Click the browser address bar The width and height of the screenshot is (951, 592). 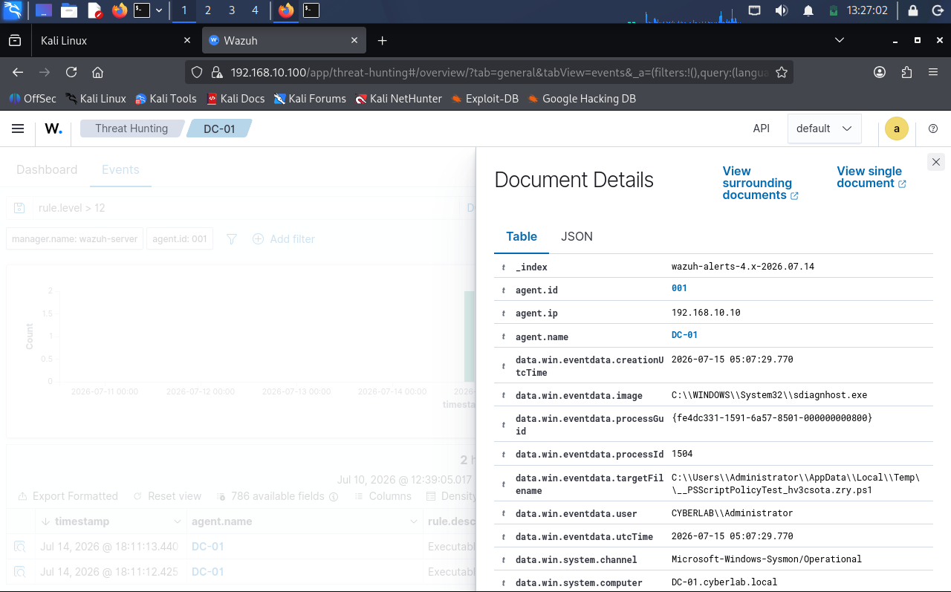(x=490, y=72)
